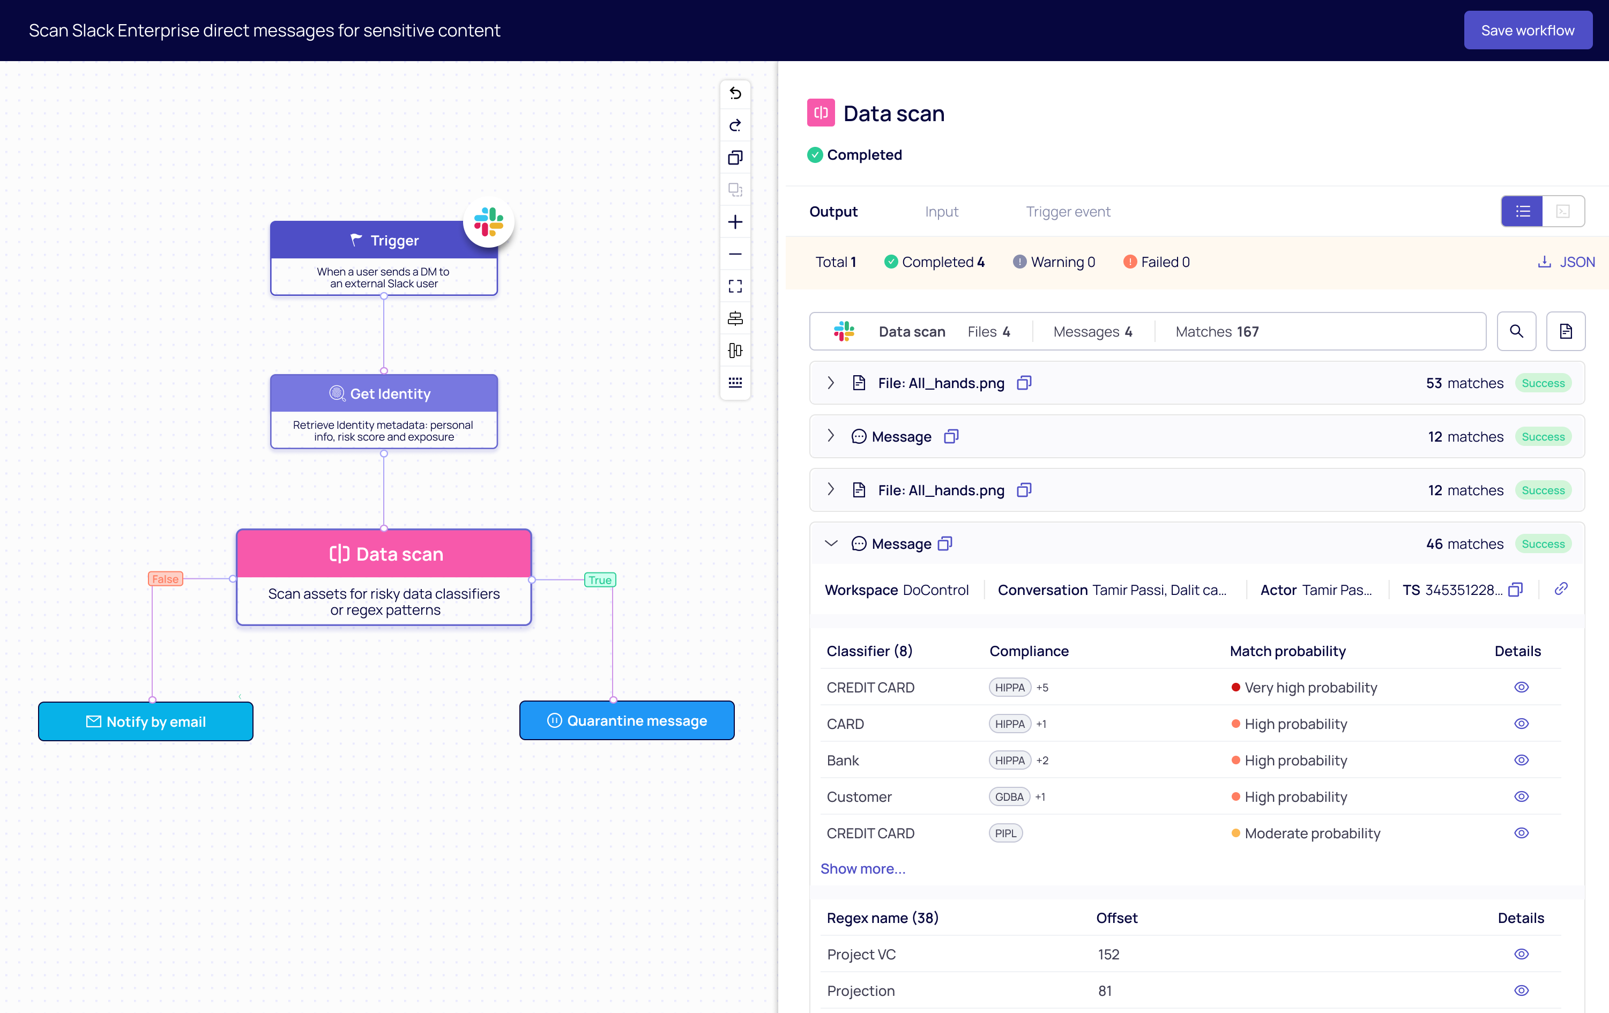Select the Get Identity node
Viewport: 1609px width, 1013px height.
(x=384, y=411)
